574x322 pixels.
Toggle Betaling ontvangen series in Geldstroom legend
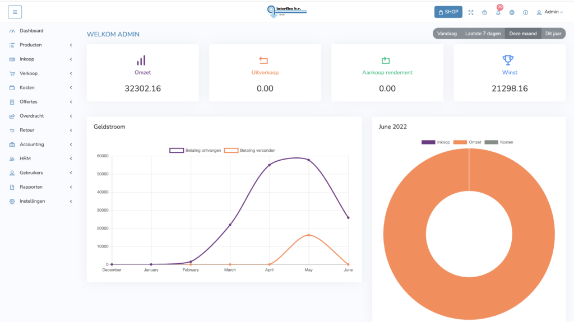tap(195, 151)
